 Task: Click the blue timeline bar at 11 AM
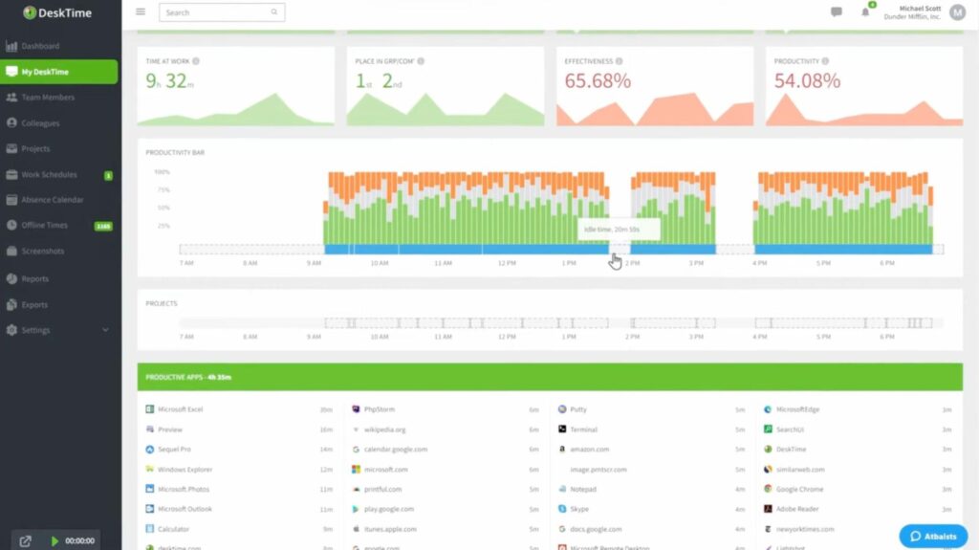pos(443,249)
